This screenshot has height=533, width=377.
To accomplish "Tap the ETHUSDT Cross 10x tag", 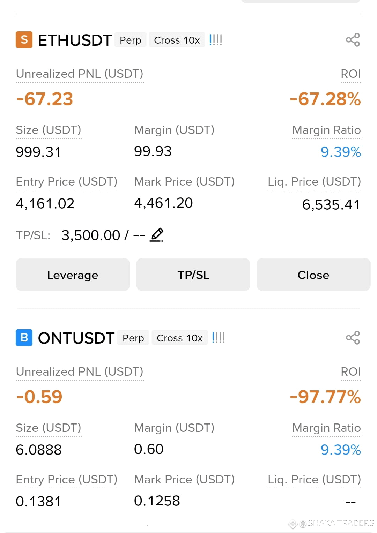I will 177,40.
